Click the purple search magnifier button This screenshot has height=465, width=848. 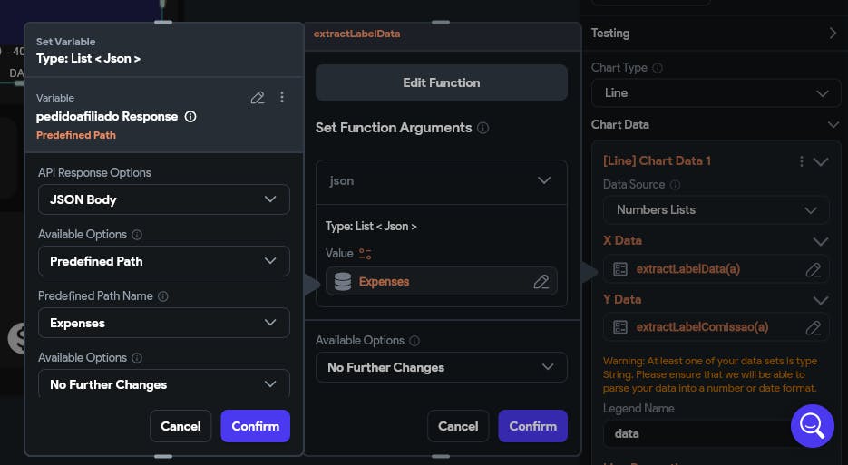tap(812, 424)
